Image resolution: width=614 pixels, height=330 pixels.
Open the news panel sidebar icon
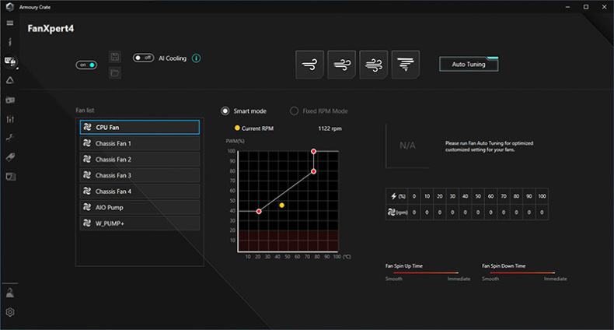pos(11,177)
